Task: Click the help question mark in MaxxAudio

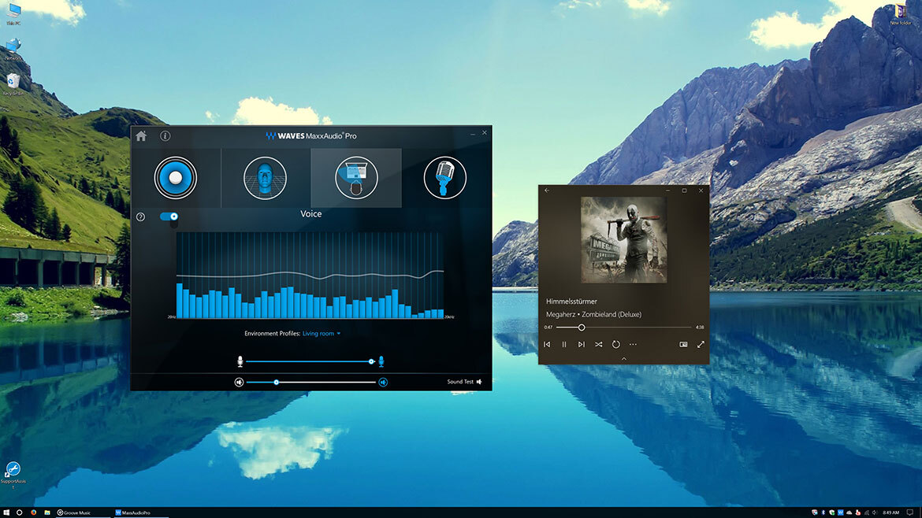Action: pos(140,216)
